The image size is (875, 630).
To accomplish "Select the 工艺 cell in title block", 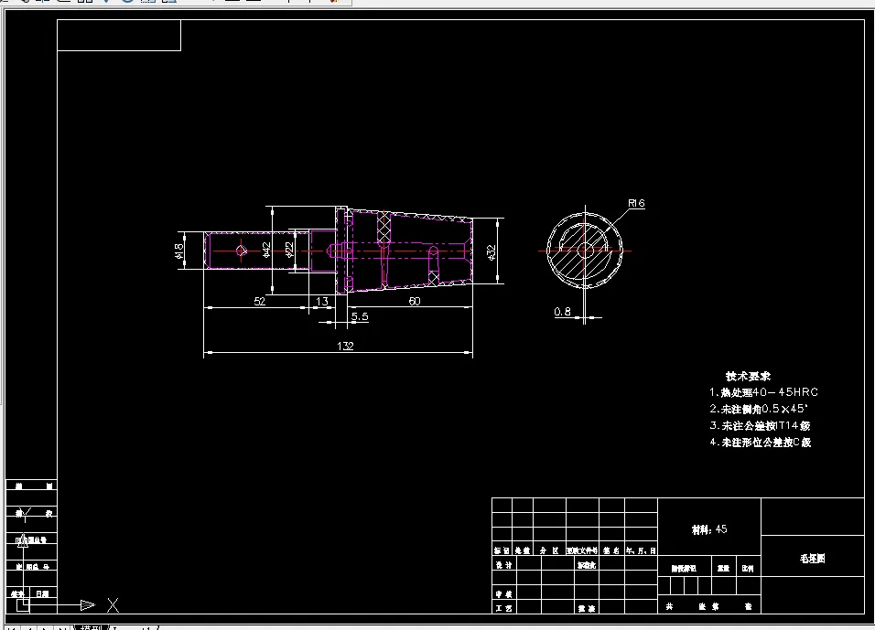I will (504, 608).
